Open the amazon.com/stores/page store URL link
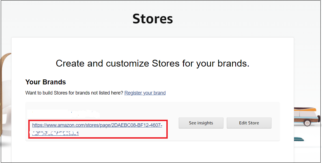The image size is (322, 163). tap(97, 129)
